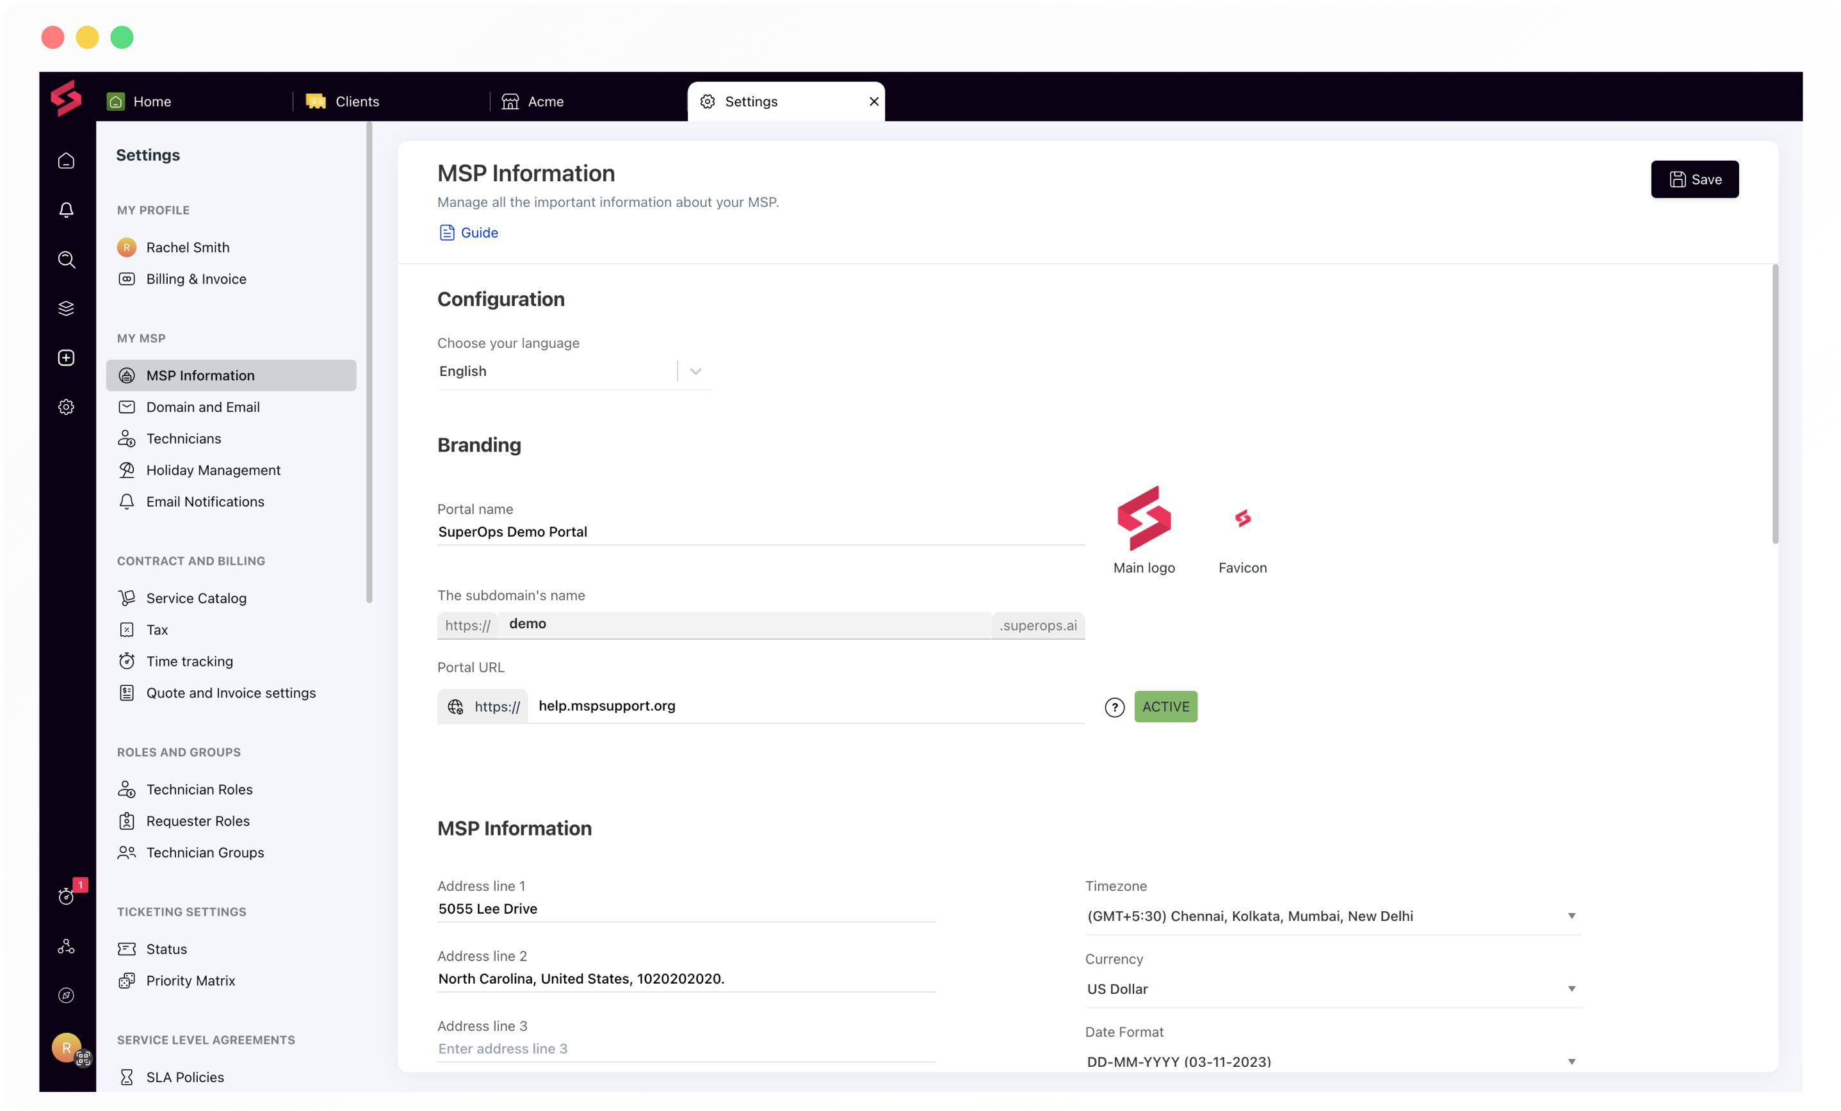Image resolution: width=1841 pixels, height=1111 pixels.
Task: Open Technician Groups settings
Action: pos(231,852)
